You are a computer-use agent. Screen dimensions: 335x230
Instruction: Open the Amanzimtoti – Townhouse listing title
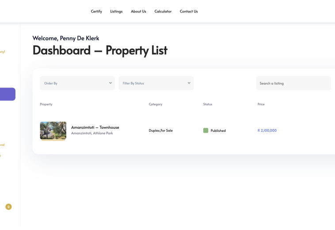95,127
